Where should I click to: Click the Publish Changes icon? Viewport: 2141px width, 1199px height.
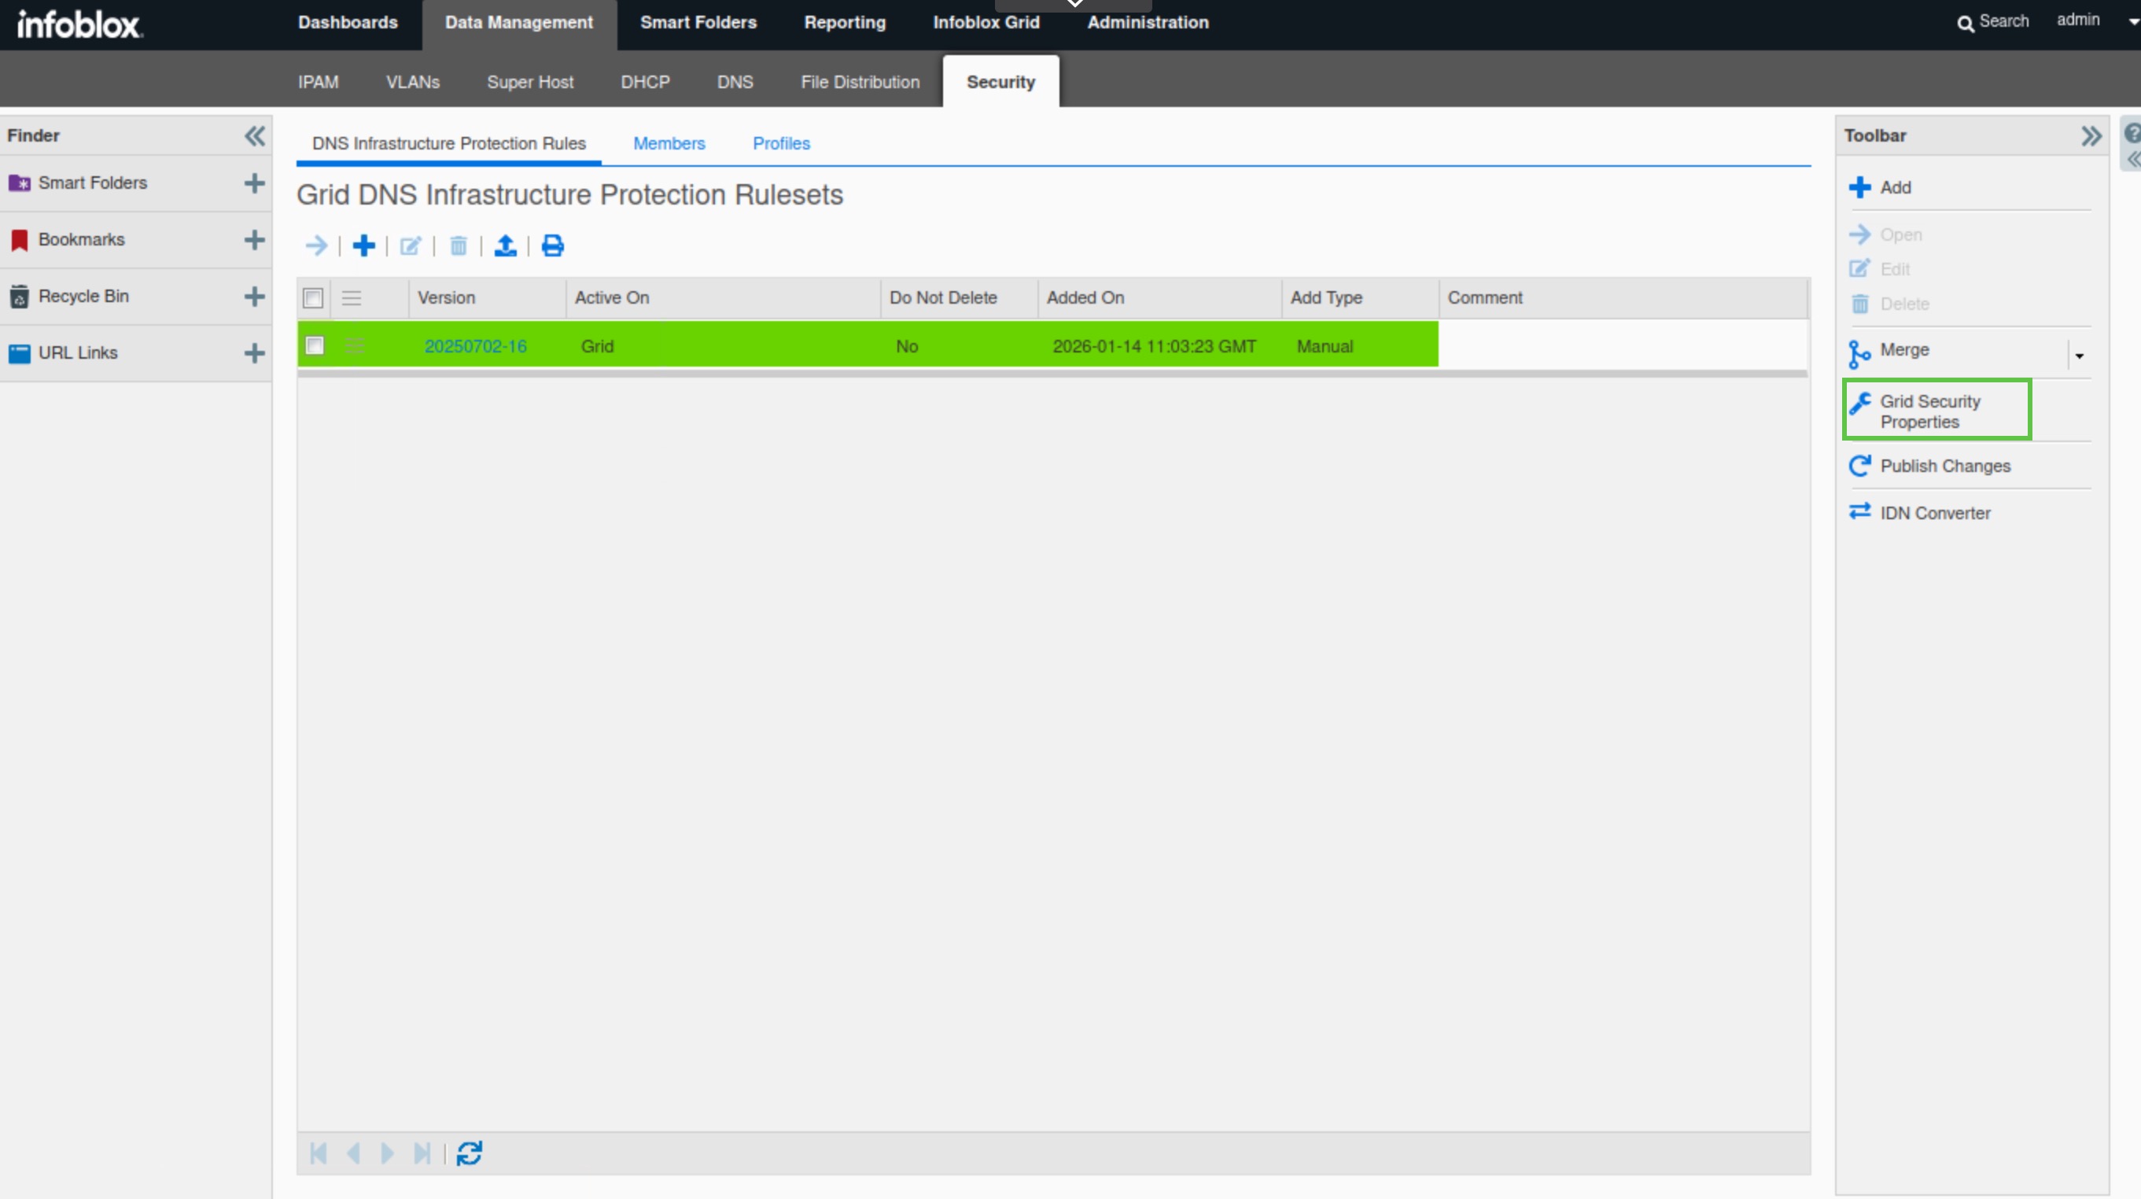(1860, 466)
